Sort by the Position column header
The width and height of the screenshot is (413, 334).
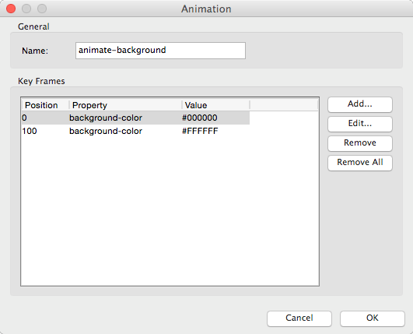tap(45, 105)
